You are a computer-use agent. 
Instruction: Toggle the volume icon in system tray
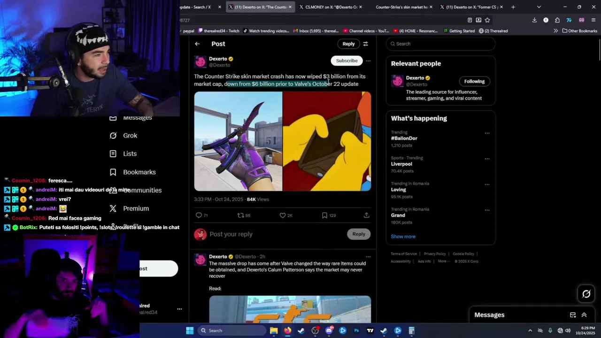(x=568, y=330)
